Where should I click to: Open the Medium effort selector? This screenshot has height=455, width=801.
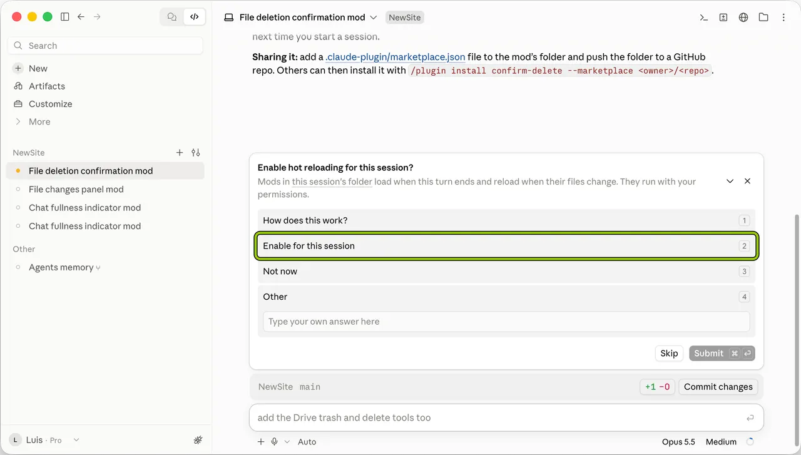tap(721, 442)
